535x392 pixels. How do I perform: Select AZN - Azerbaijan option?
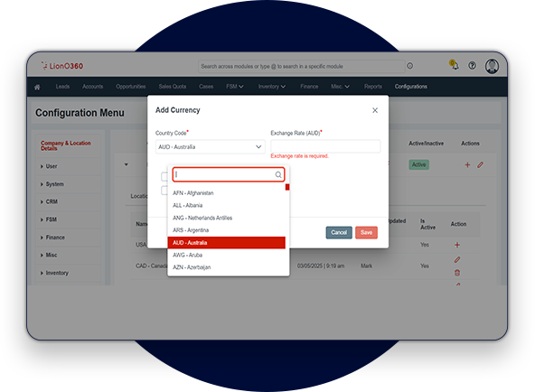227,267
